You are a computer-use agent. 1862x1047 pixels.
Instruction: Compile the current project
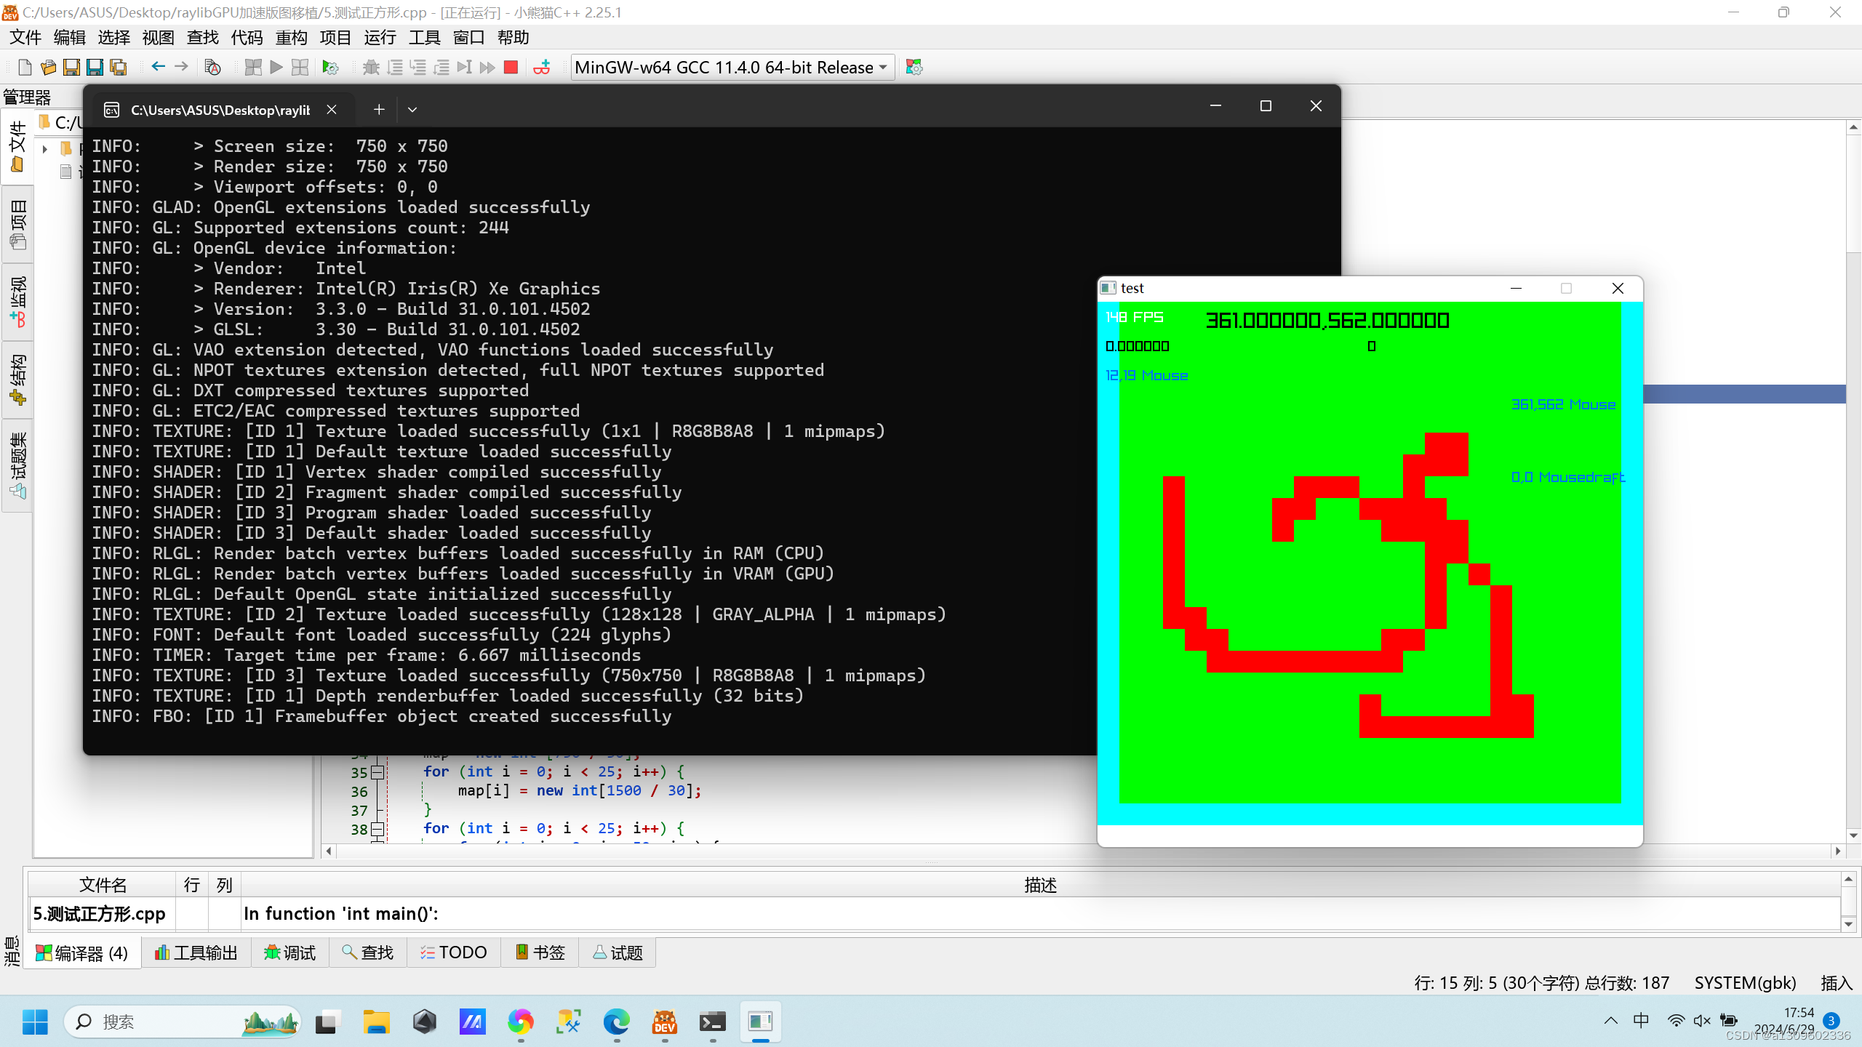click(x=252, y=67)
